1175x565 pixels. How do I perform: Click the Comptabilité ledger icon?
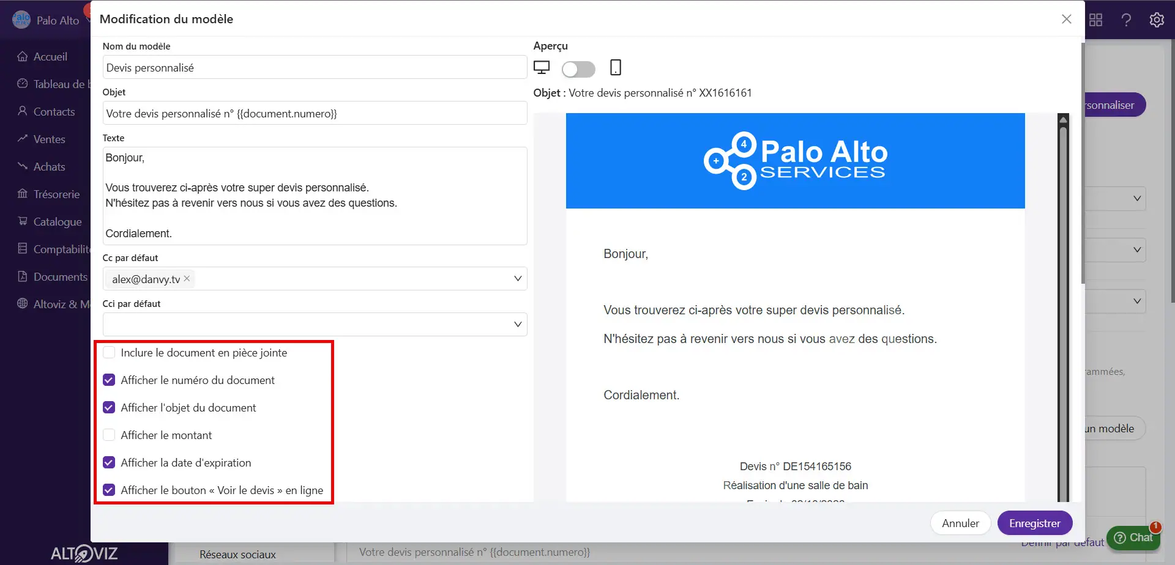click(23, 248)
